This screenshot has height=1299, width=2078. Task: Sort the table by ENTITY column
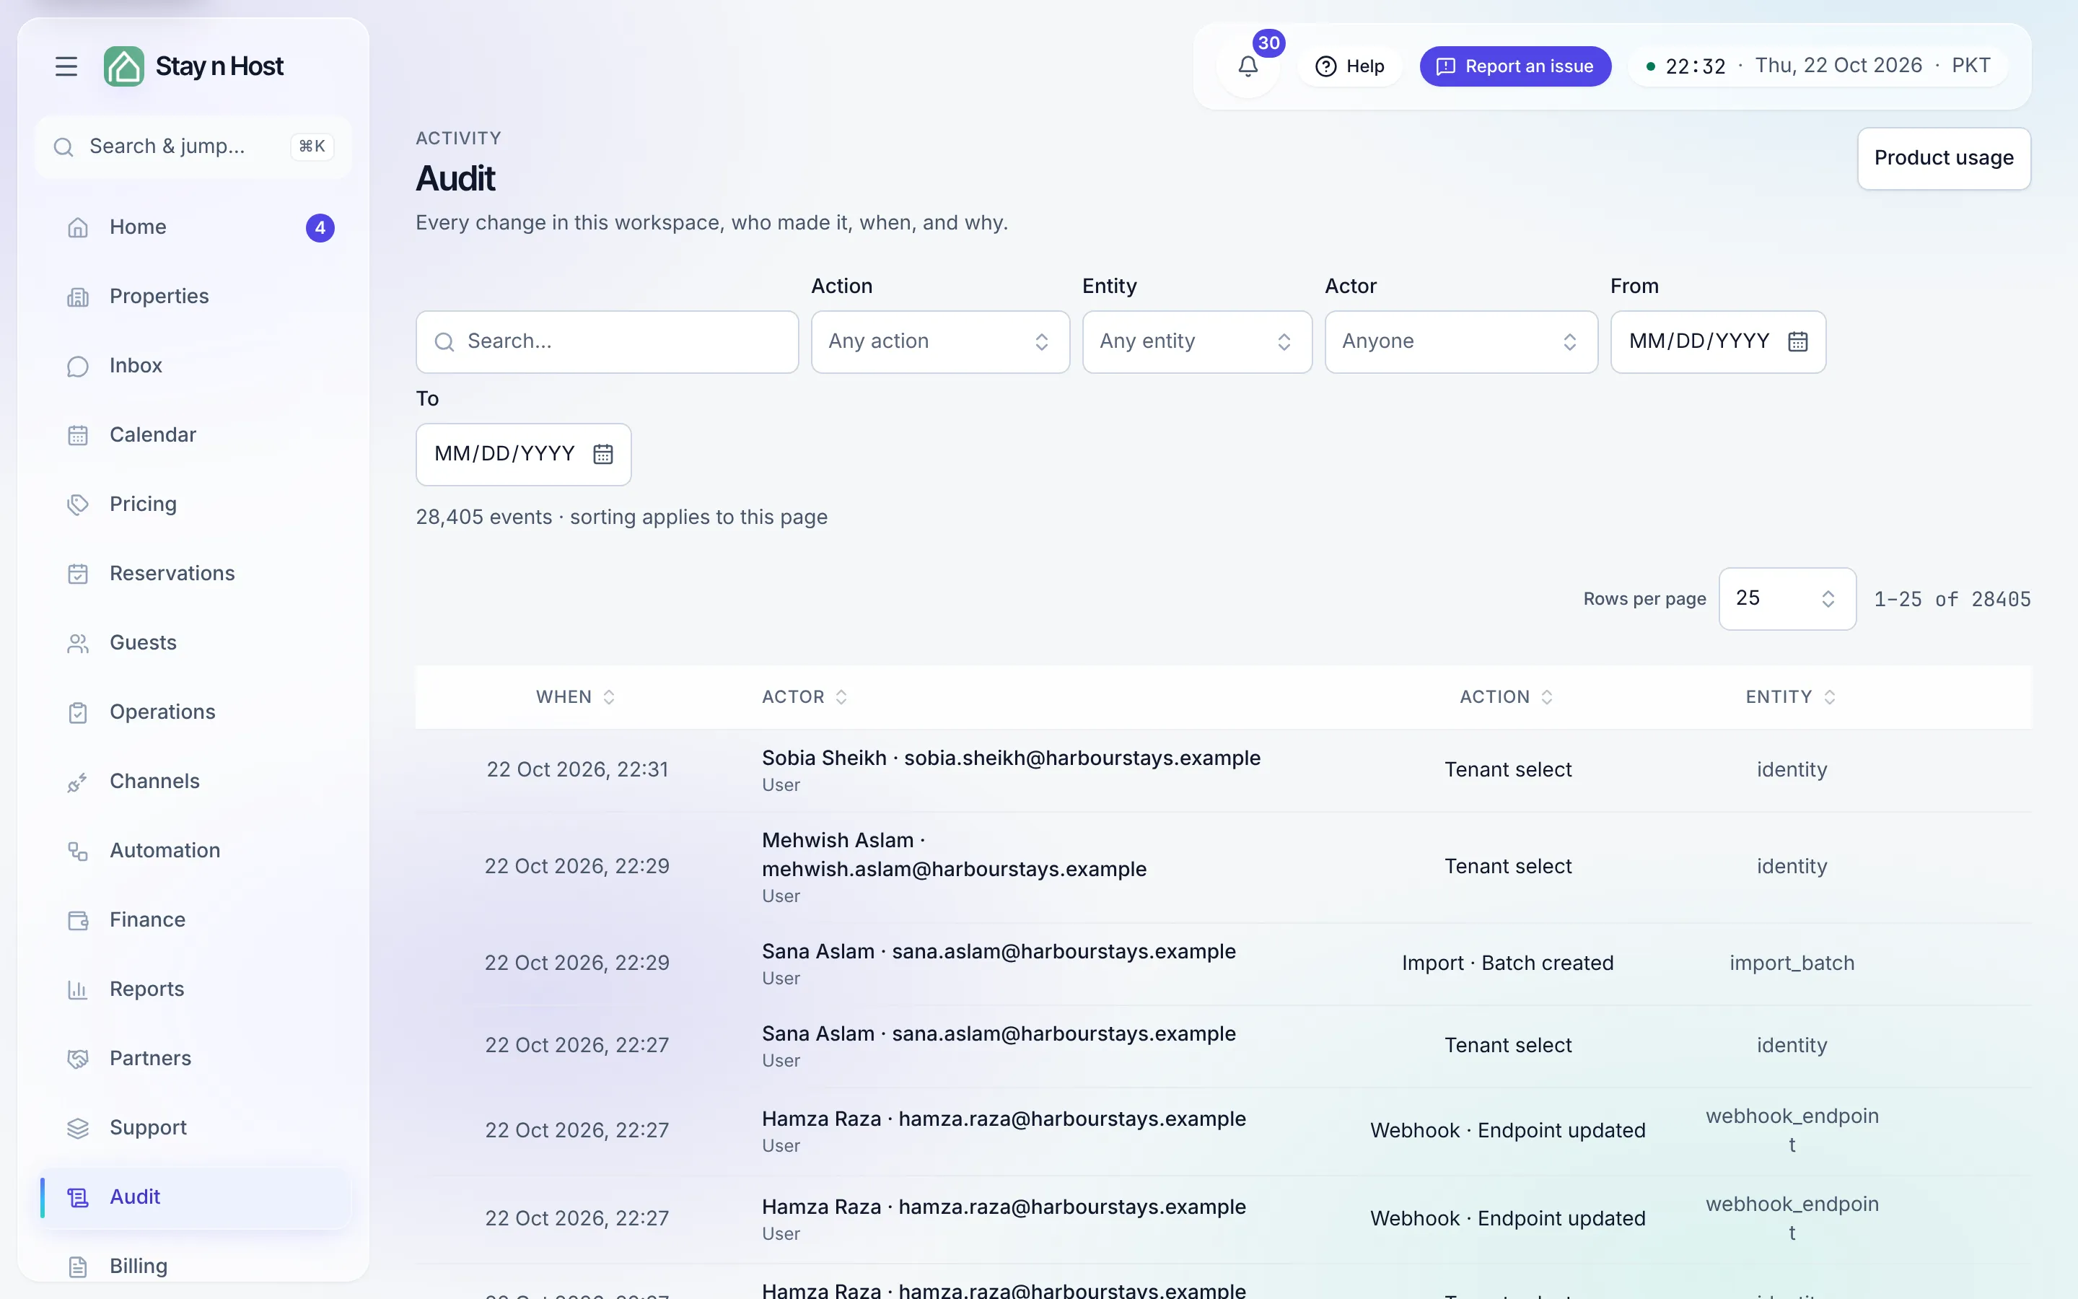[x=1790, y=696]
